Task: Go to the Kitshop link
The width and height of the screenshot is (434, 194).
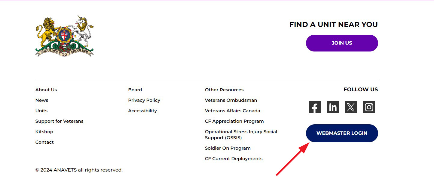Action: pyautogui.click(x=44, y=132)
